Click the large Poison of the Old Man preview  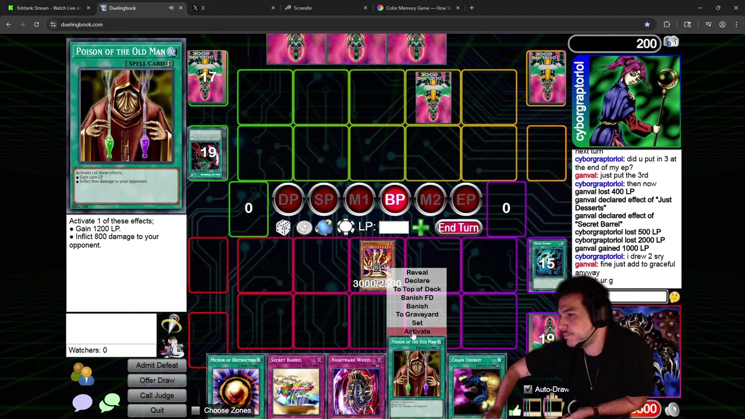tap(126, 126)
